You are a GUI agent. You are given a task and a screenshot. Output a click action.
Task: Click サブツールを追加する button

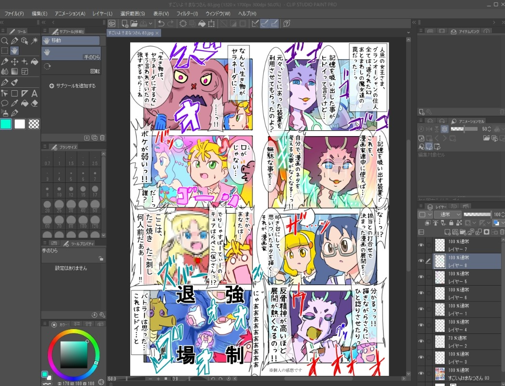pos(72,86)
